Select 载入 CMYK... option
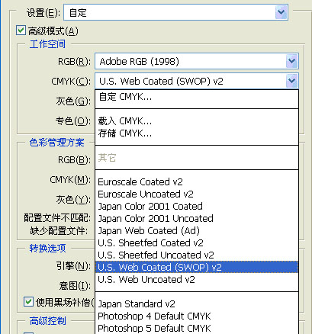This screenshot has height=334, width=312. (x=197, y=121)
